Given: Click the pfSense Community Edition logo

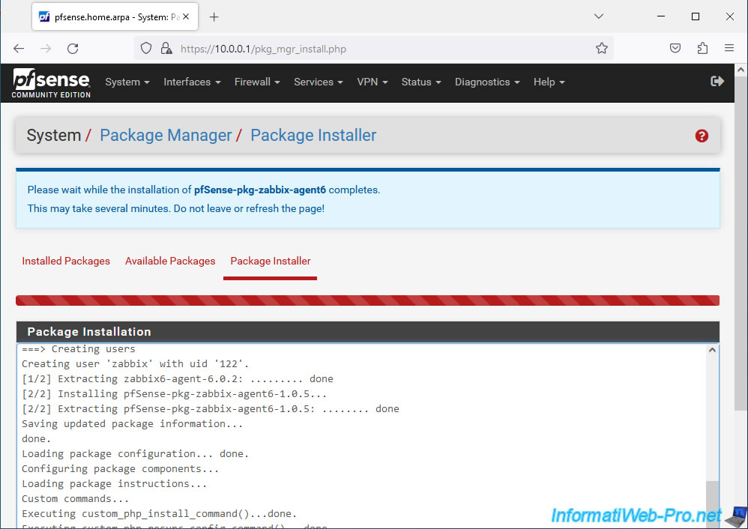Looking at the screenshot, I should 51,83.
